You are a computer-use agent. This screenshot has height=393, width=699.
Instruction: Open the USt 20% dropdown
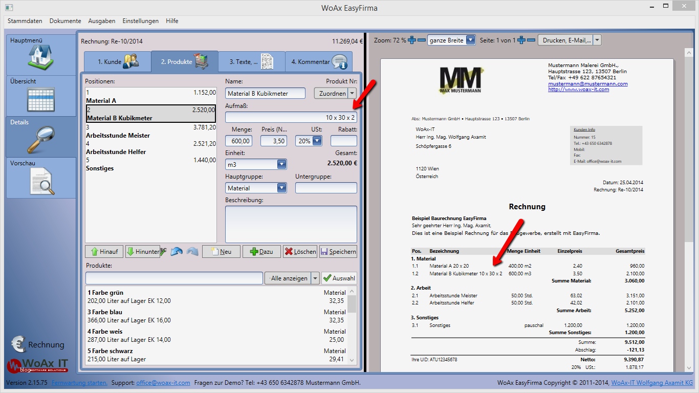point(317,141)
